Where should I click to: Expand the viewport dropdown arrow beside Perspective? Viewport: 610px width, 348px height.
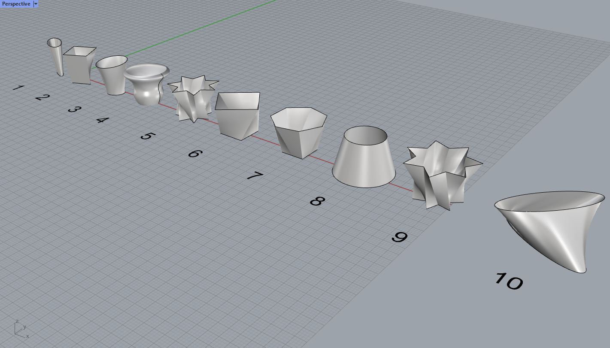[x=36, y=4]
